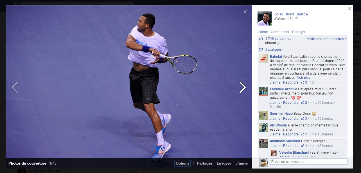Open Babolat's profile picture
This screenshot has width=361, height=173.
click(263, 59)
